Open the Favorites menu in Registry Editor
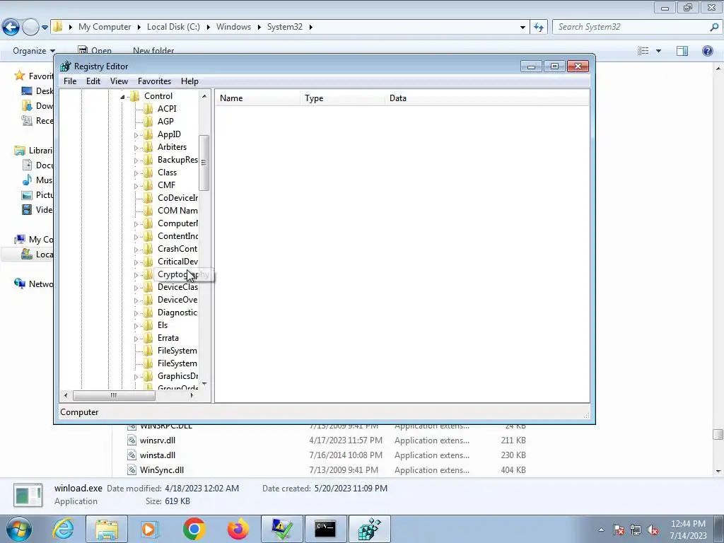The image size is (724, 543). click(x=154, y=81)
